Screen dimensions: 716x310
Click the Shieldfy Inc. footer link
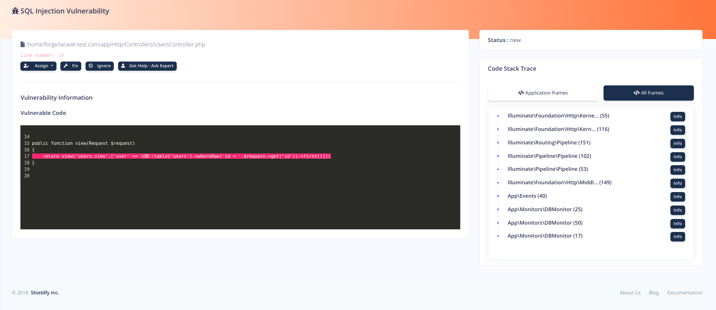click(x=45, y=293)
